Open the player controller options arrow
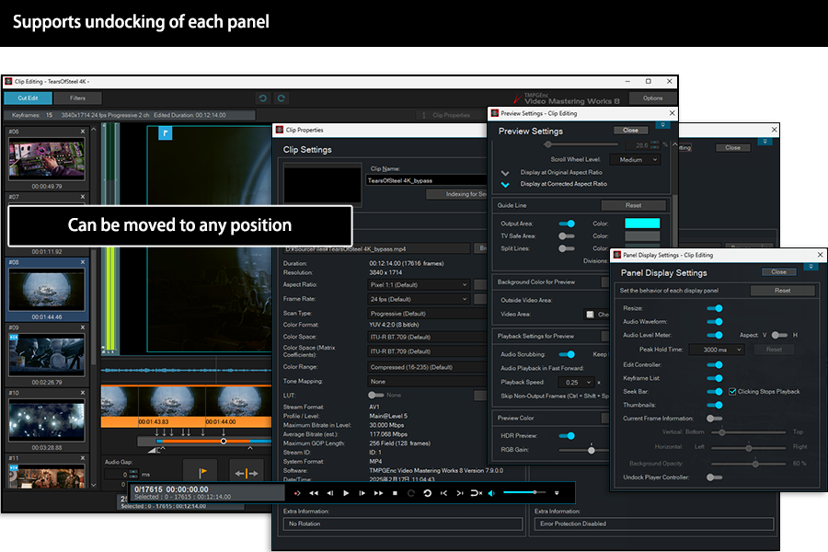828x552 pixels. coord(557,493)
